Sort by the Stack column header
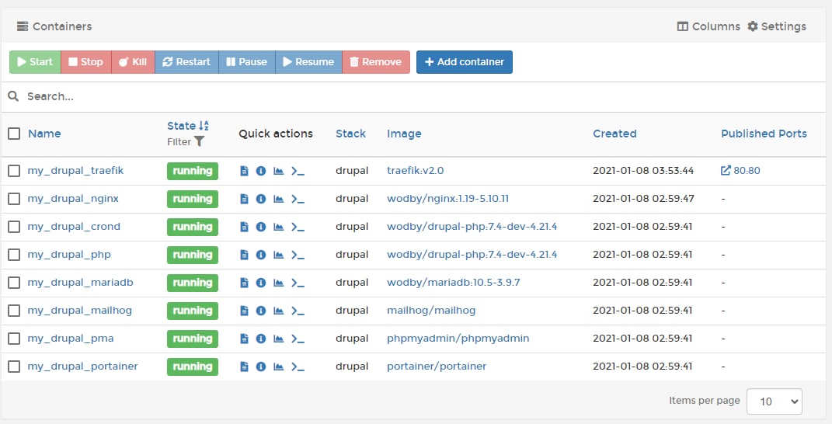Screen dimensions: 832x424 click(350, 134)
